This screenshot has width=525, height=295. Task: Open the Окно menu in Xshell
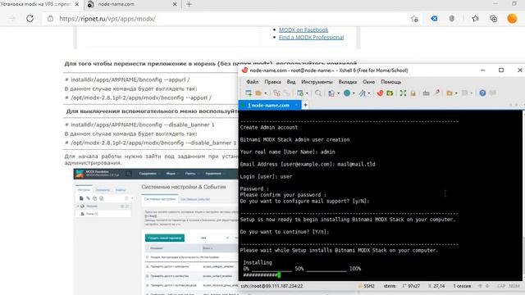pos(368,82)
